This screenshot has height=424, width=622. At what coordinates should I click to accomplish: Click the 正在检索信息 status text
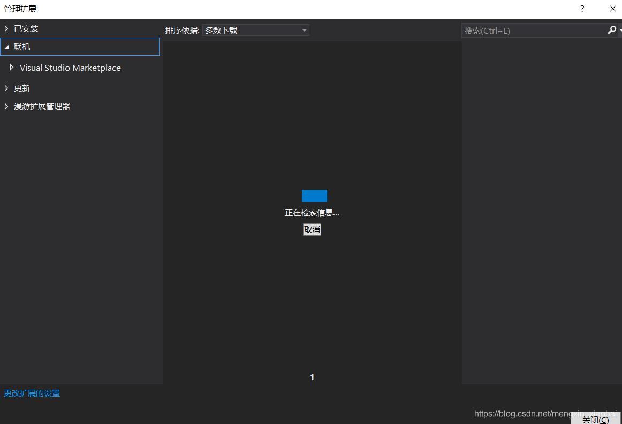point(312,212)
